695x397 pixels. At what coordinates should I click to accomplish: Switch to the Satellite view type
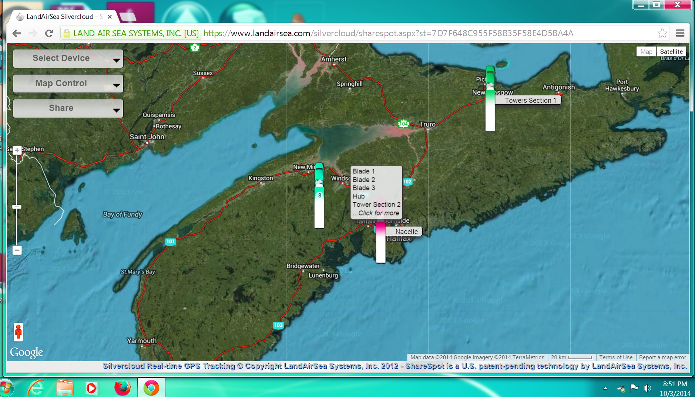[x=671, y=52]
